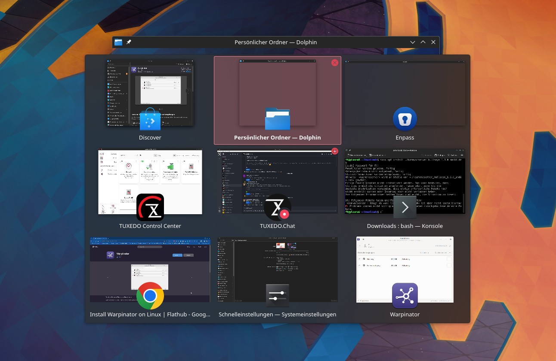
Task: Select the Warpinator network icon
Action: click(x=405, y=296)
